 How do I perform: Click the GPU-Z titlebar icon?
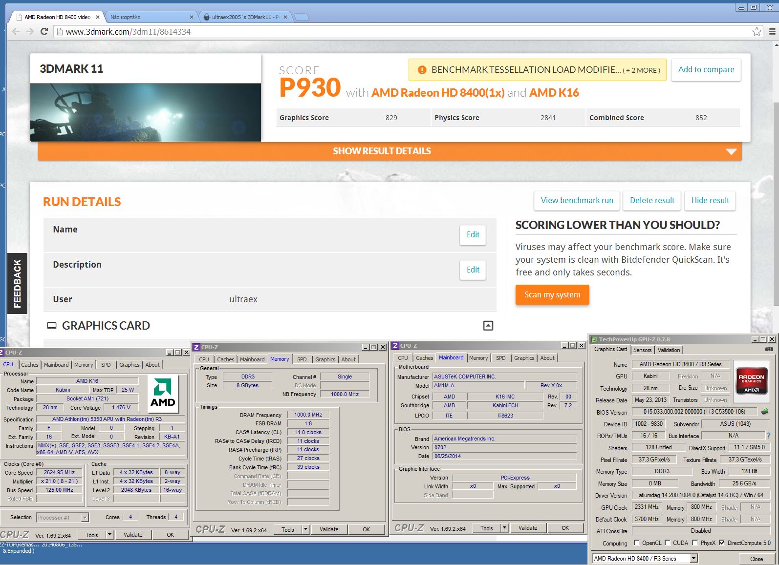594,339
